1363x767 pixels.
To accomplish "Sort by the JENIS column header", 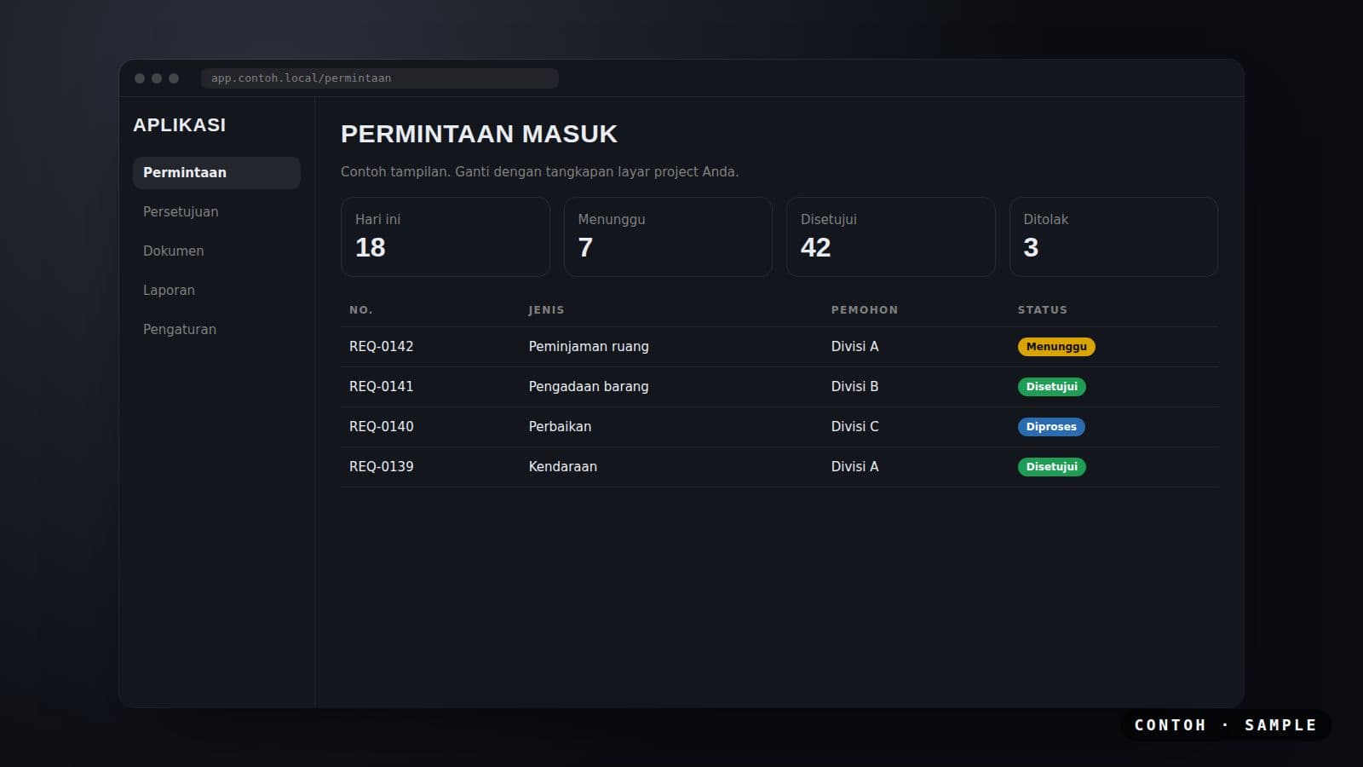I will coord(546,310).
